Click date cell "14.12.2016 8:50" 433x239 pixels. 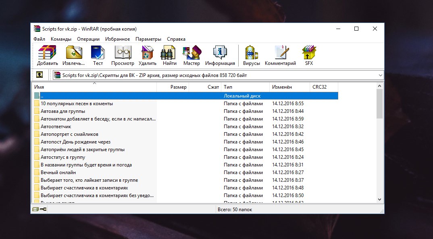(x=288, y=195)
